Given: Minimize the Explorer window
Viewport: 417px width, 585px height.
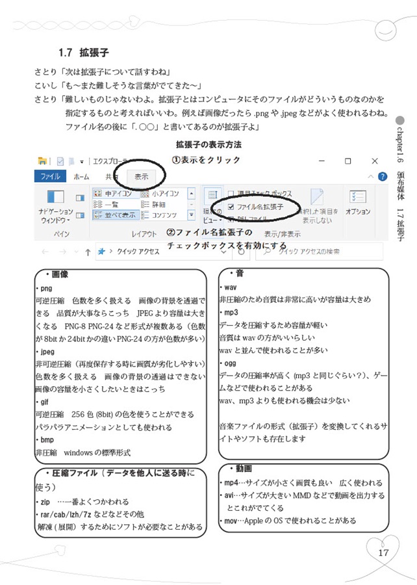Looking at the screenshot, I should (x=322, y=161).
